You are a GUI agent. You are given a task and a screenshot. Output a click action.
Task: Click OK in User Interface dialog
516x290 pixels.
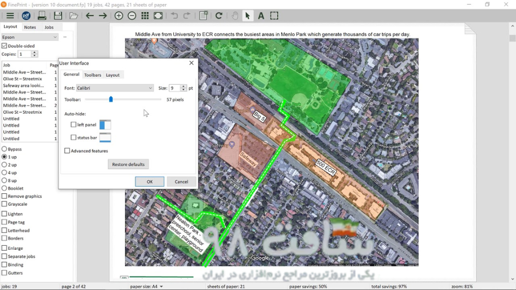coord(150,181)
